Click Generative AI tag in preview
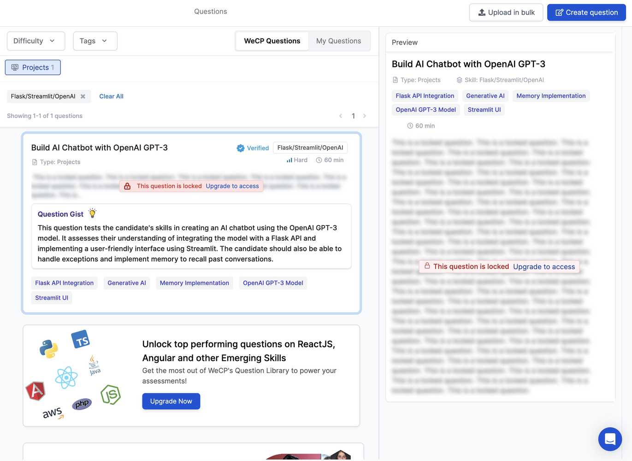632x461 pixels. coord(485,96)
